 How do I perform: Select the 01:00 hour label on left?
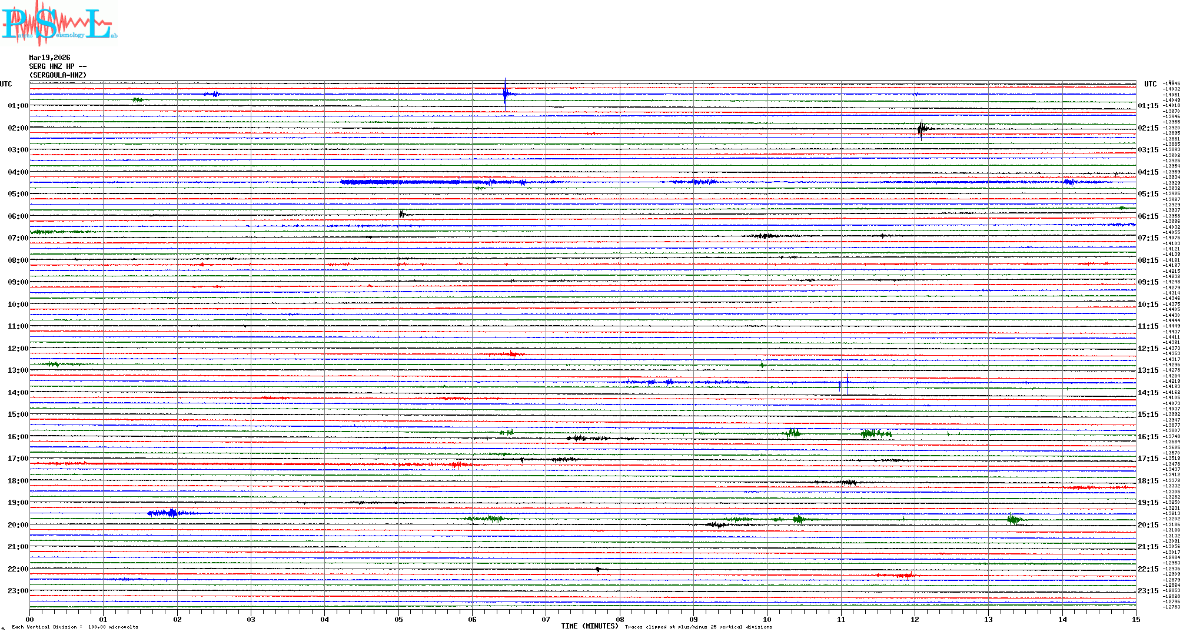pyautogui.click(x=18, y=106)
